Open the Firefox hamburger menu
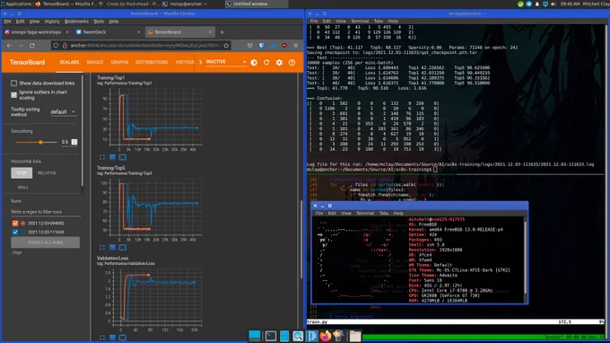Image resolution: width=610 pixels, height=343 pixels. [x=296, y=46]
